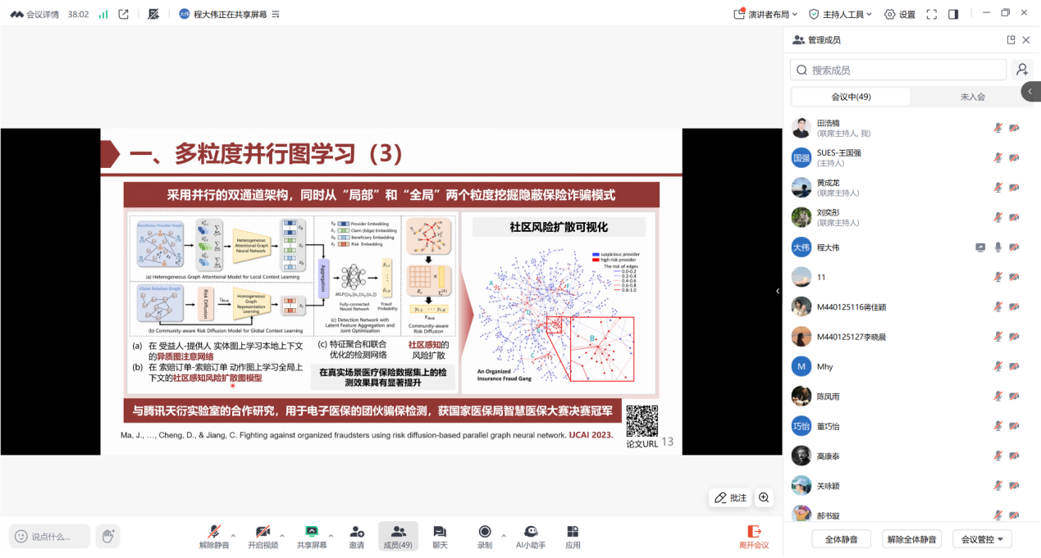
Task: Click add member icon beside search box
Action: (1021, 70)
